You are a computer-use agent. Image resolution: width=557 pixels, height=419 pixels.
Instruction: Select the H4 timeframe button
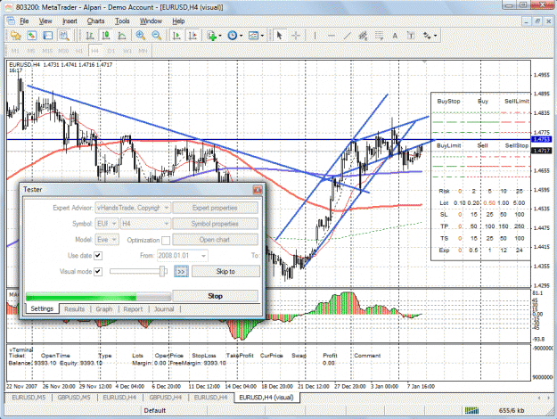pyautogui.click(x=94, y=51)
